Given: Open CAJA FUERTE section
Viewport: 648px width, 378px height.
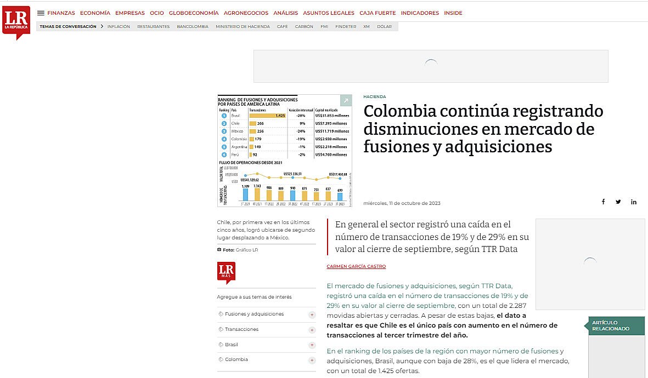Looking at the screenshot, I should coord(377,13).
